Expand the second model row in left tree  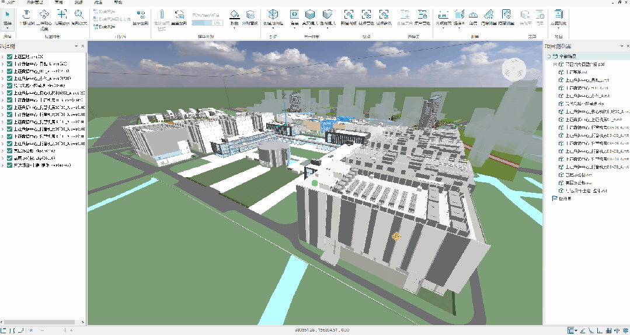[x=2, y=64]
